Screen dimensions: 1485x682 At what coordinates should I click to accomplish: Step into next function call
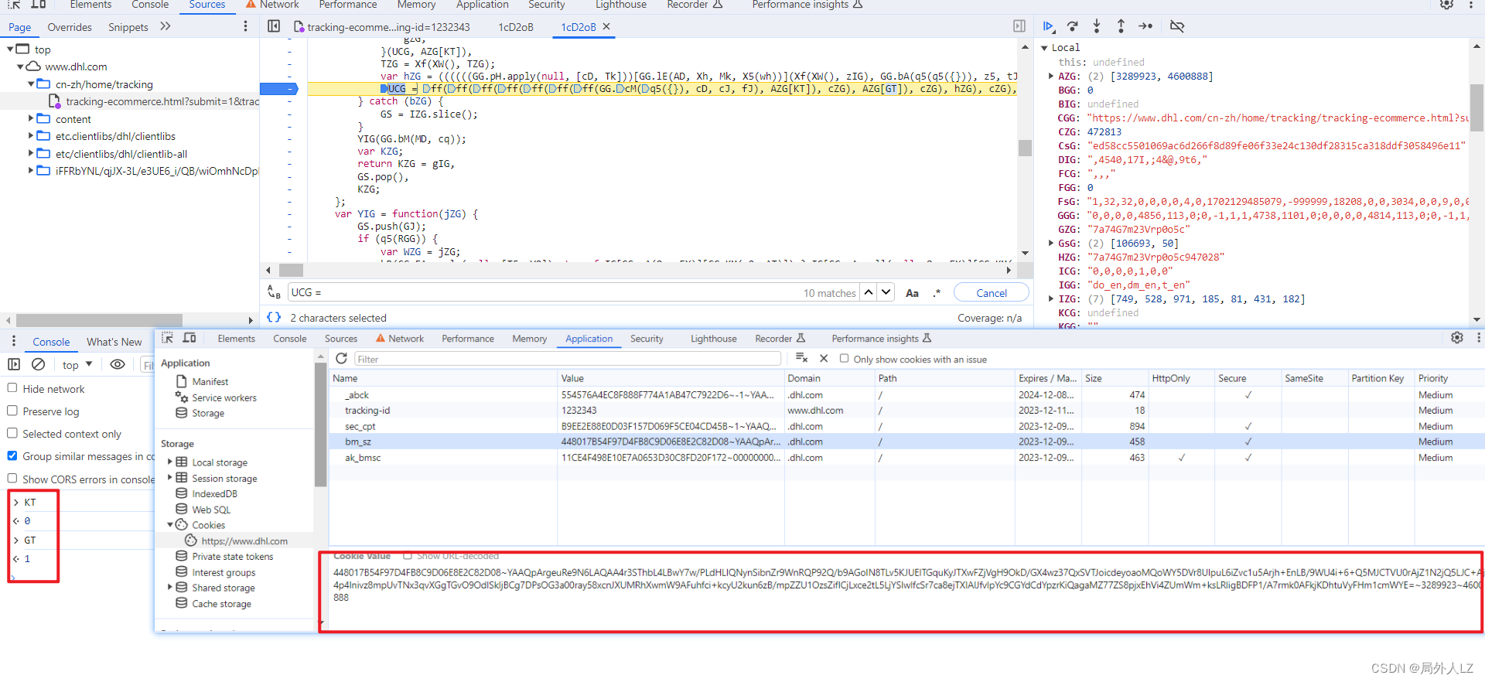tap(1097, 26)
